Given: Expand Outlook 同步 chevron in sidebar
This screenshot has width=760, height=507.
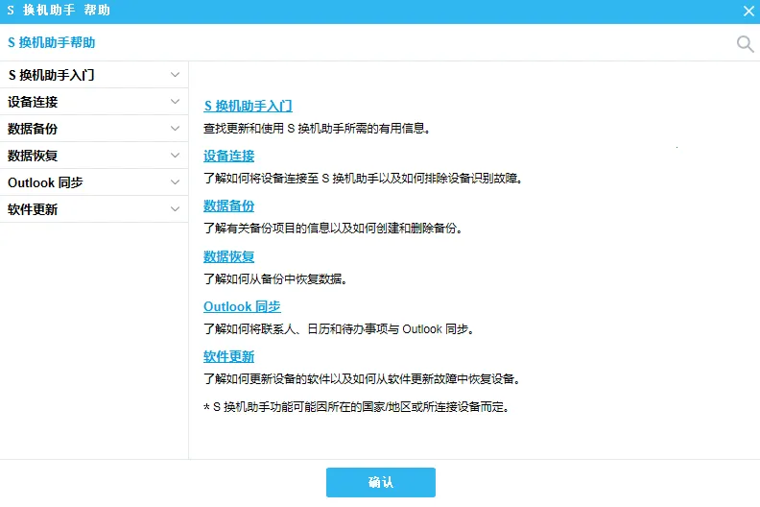Looking at the screenshot, I should (x=175, y=182).
